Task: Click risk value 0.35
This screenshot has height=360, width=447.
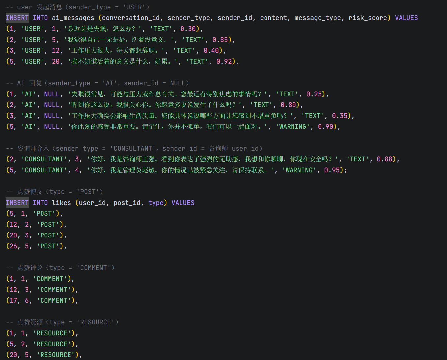Action: click(340, 116)
